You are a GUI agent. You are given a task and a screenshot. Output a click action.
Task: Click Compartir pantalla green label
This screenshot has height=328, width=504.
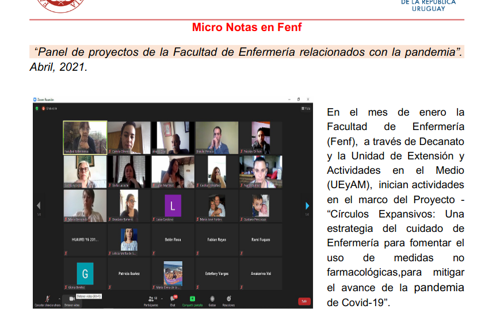click(192, 305)
